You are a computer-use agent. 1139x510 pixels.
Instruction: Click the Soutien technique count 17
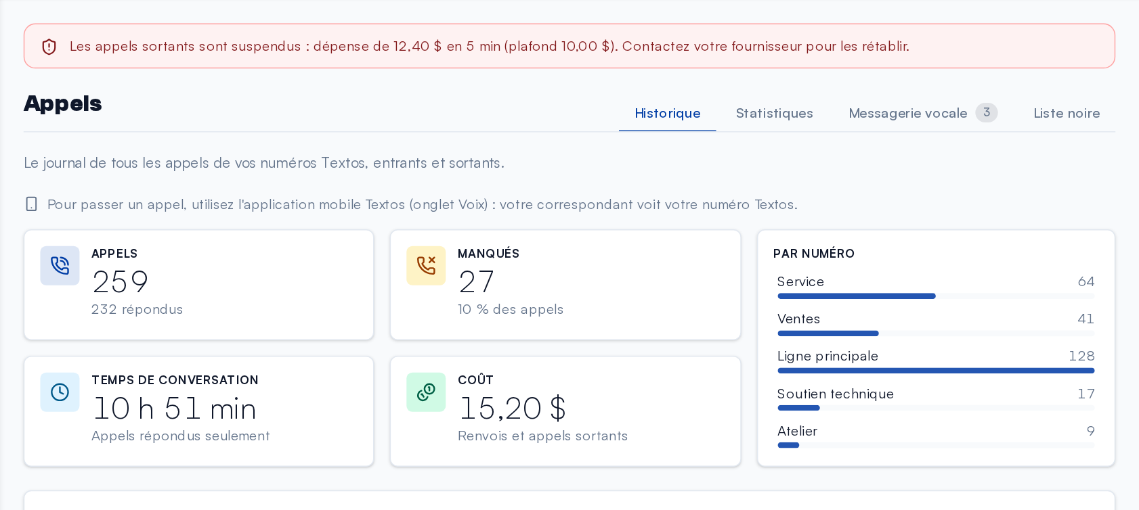click(1086, 394)
